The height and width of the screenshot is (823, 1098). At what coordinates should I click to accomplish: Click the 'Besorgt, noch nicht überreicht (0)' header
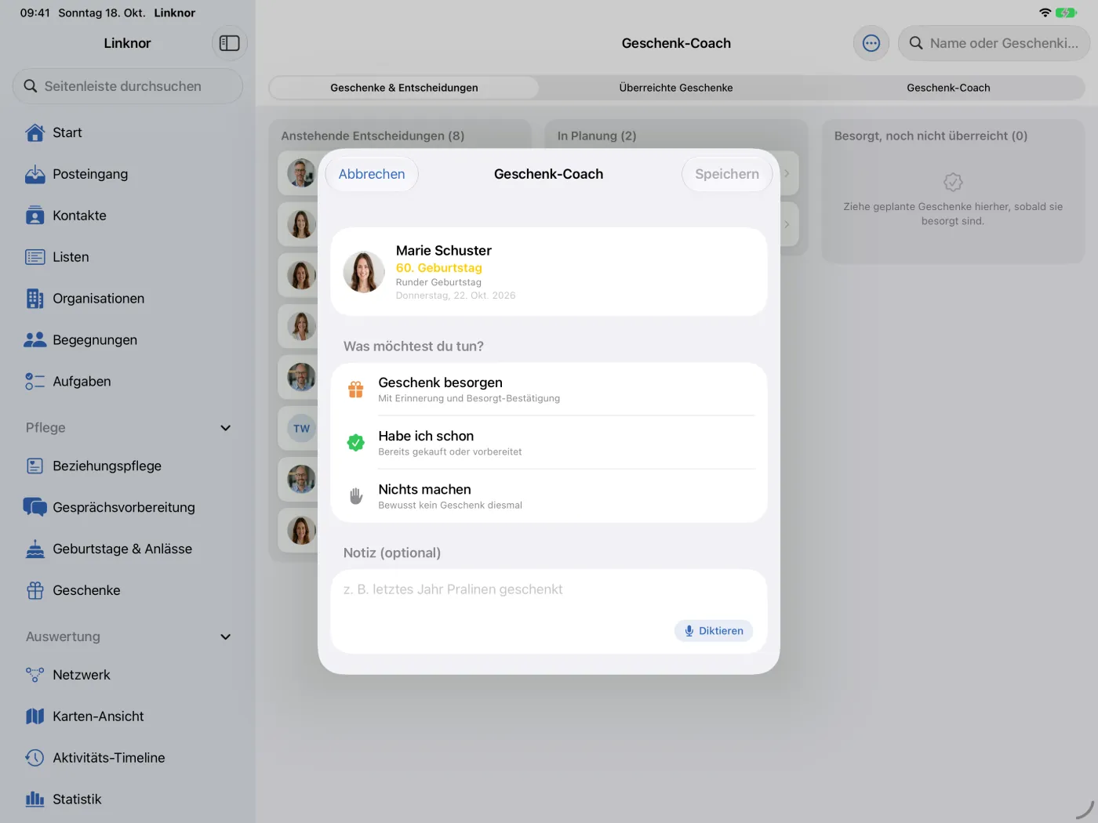pyautogui.click(x=931, y=136)
